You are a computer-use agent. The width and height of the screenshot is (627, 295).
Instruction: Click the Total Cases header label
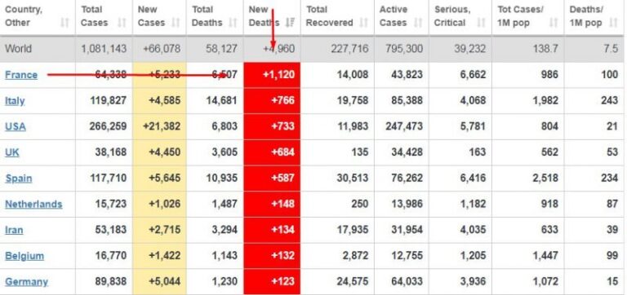95,16
